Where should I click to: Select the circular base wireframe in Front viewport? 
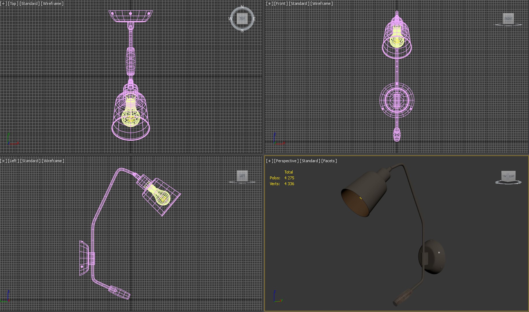pos(397,100)
